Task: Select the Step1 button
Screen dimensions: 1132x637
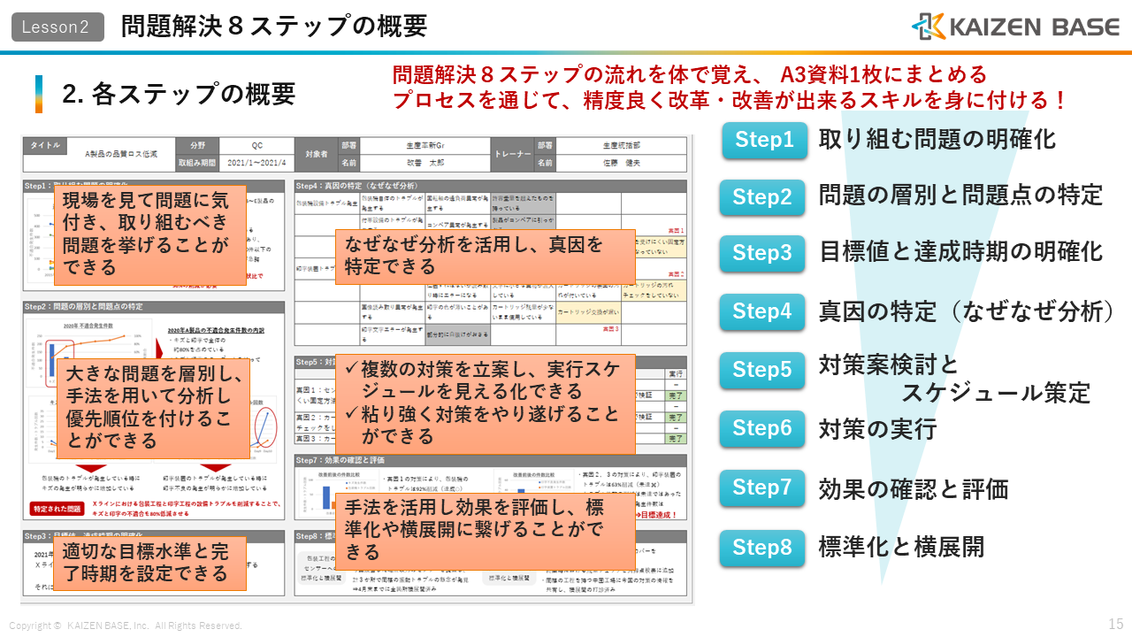Action: point(765,140)
